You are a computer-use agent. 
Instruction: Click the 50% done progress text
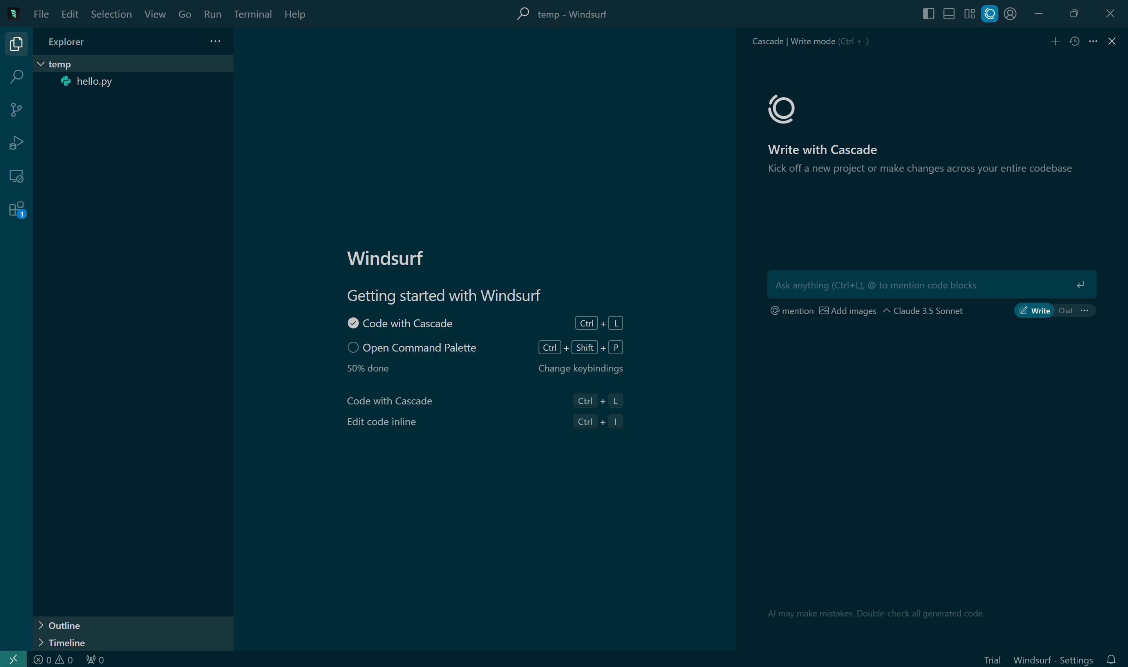(x=367, y=368)
